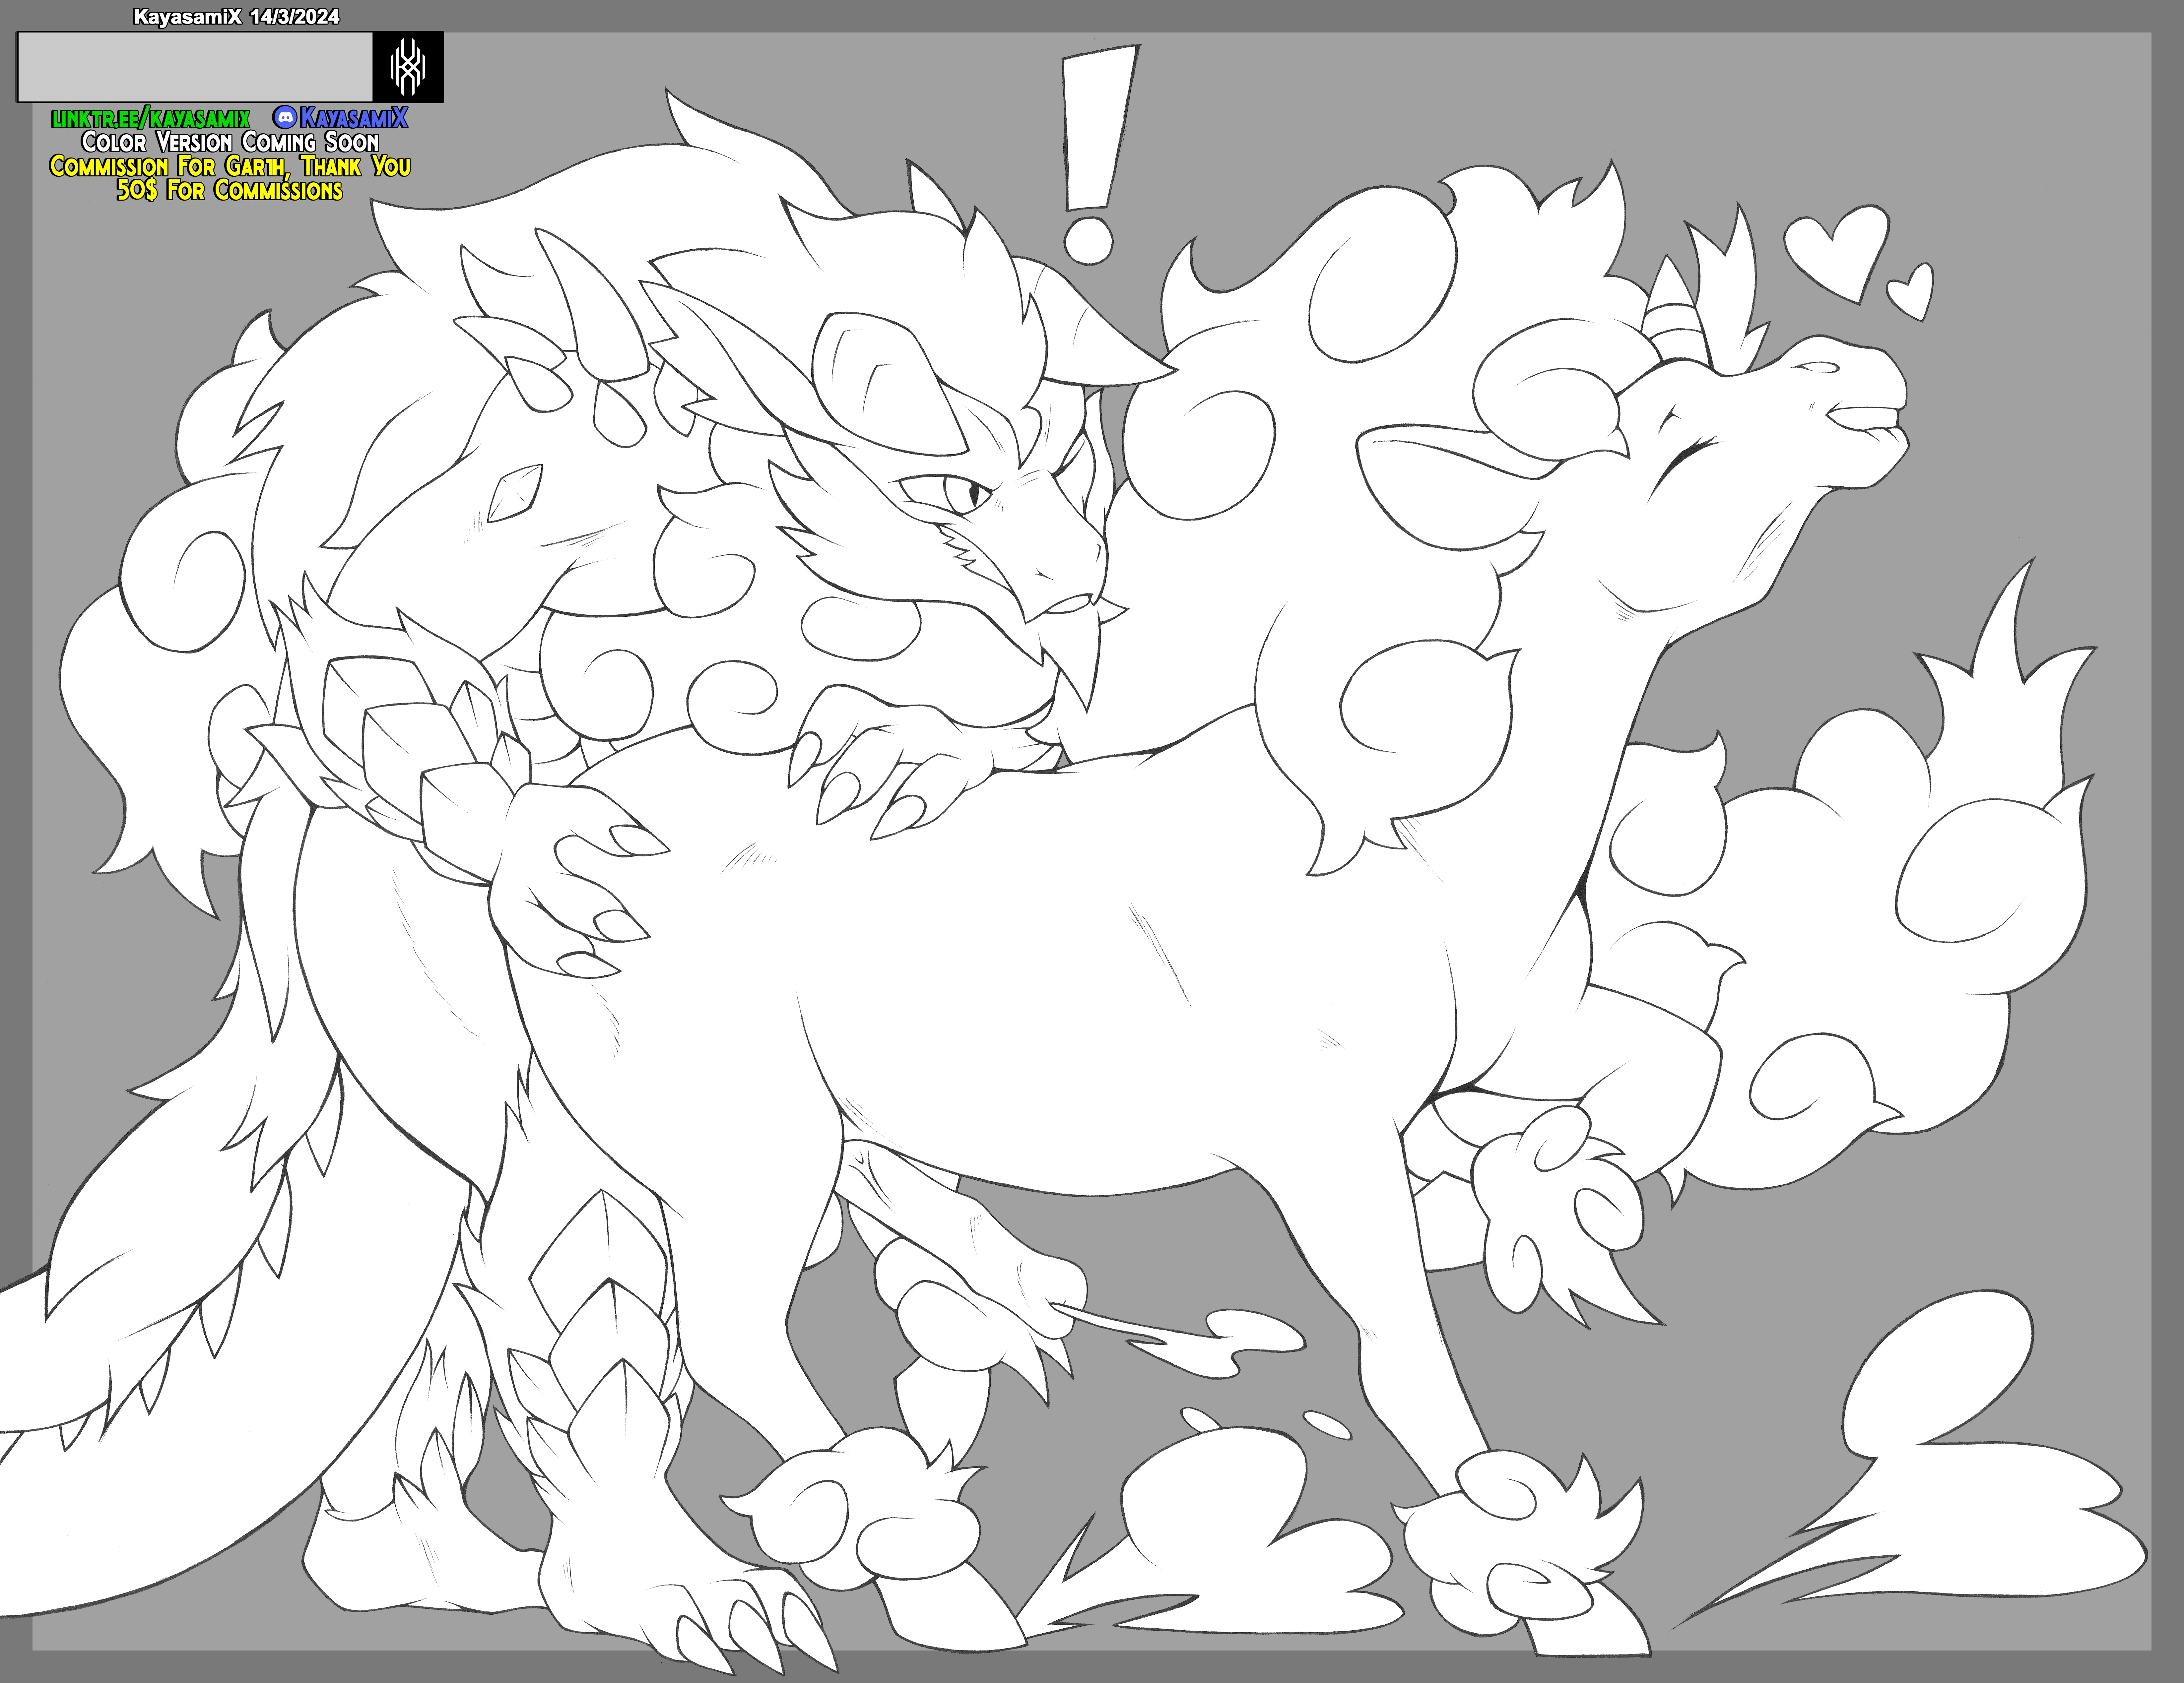This screenshot has width=2184, height=1683.
Task: Click the '50$ For Commissions' text
Action: pos(230,190)
